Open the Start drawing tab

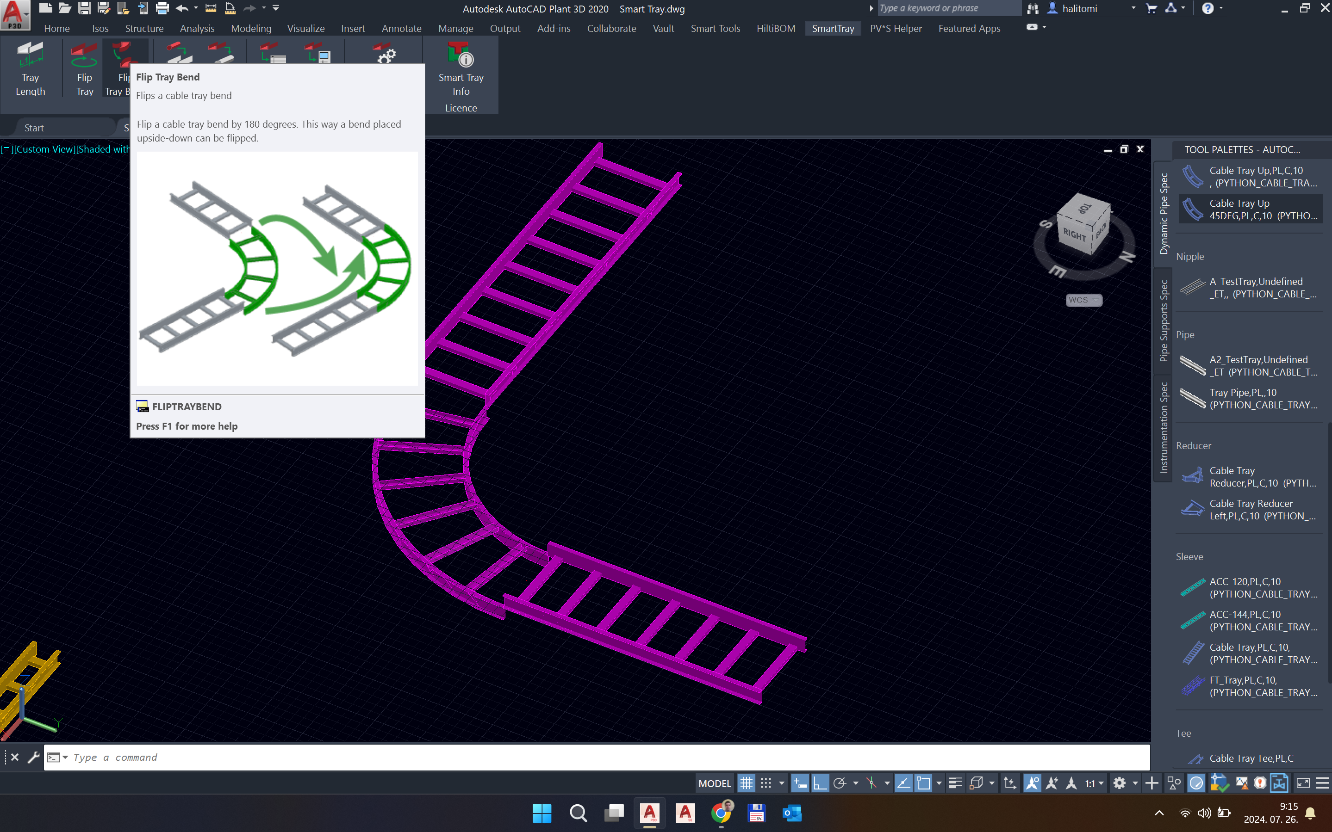tap(34, 128)
